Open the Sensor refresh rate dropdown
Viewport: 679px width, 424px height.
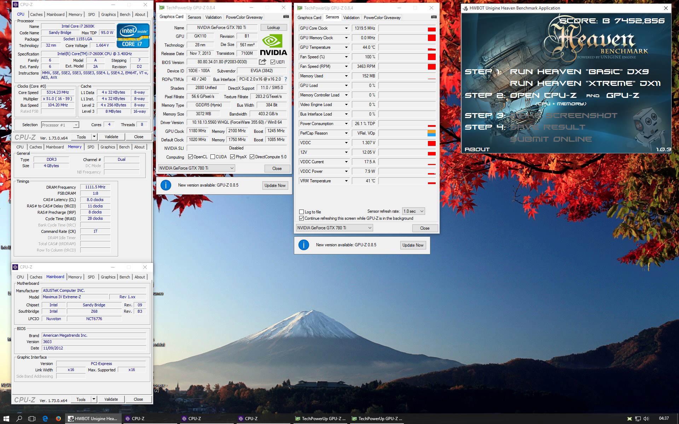(x=413, y=211)
